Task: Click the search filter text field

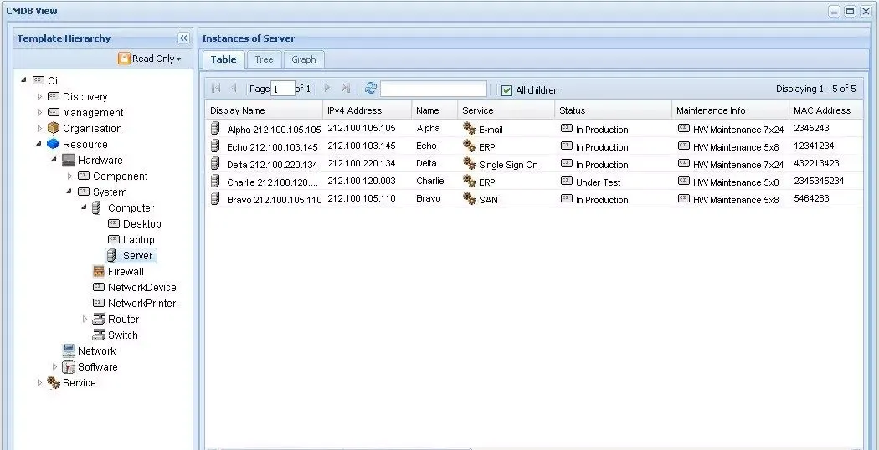Action: 434,89
